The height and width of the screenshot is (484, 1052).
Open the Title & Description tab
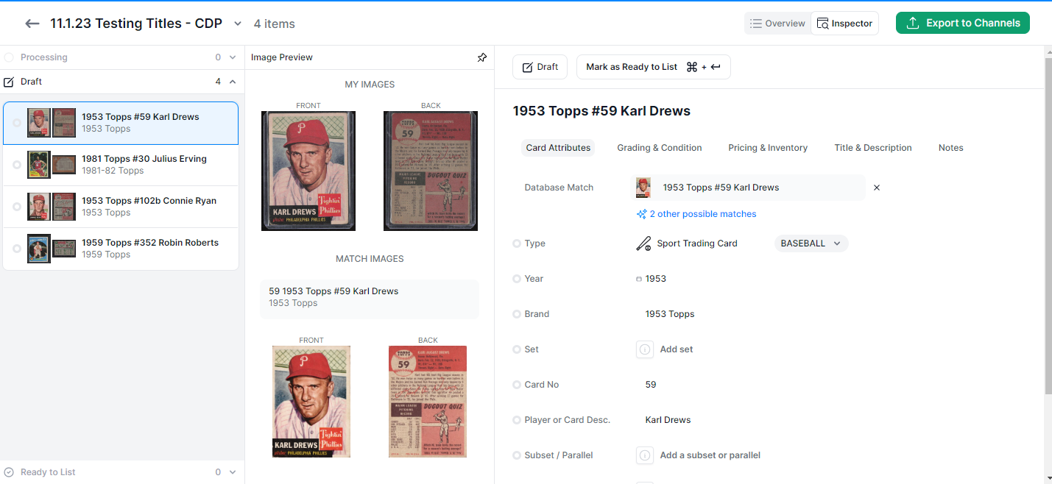click(x=873, y=148)
